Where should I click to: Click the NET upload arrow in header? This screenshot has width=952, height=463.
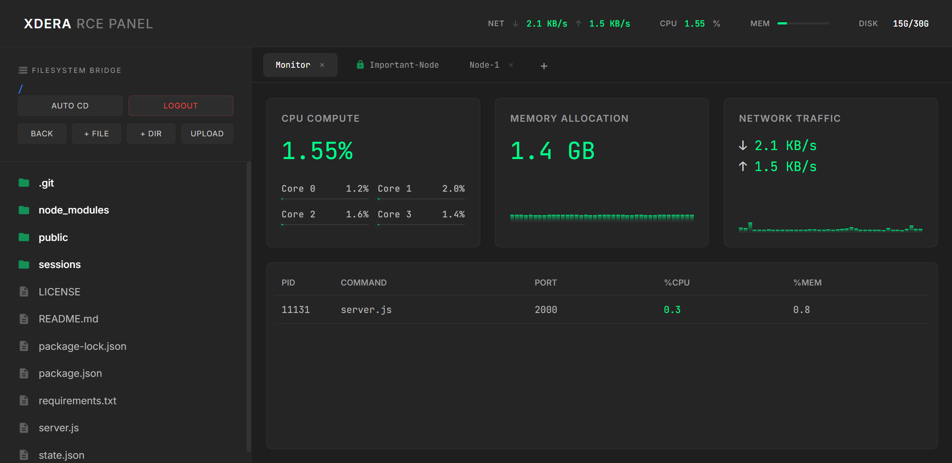578,24
